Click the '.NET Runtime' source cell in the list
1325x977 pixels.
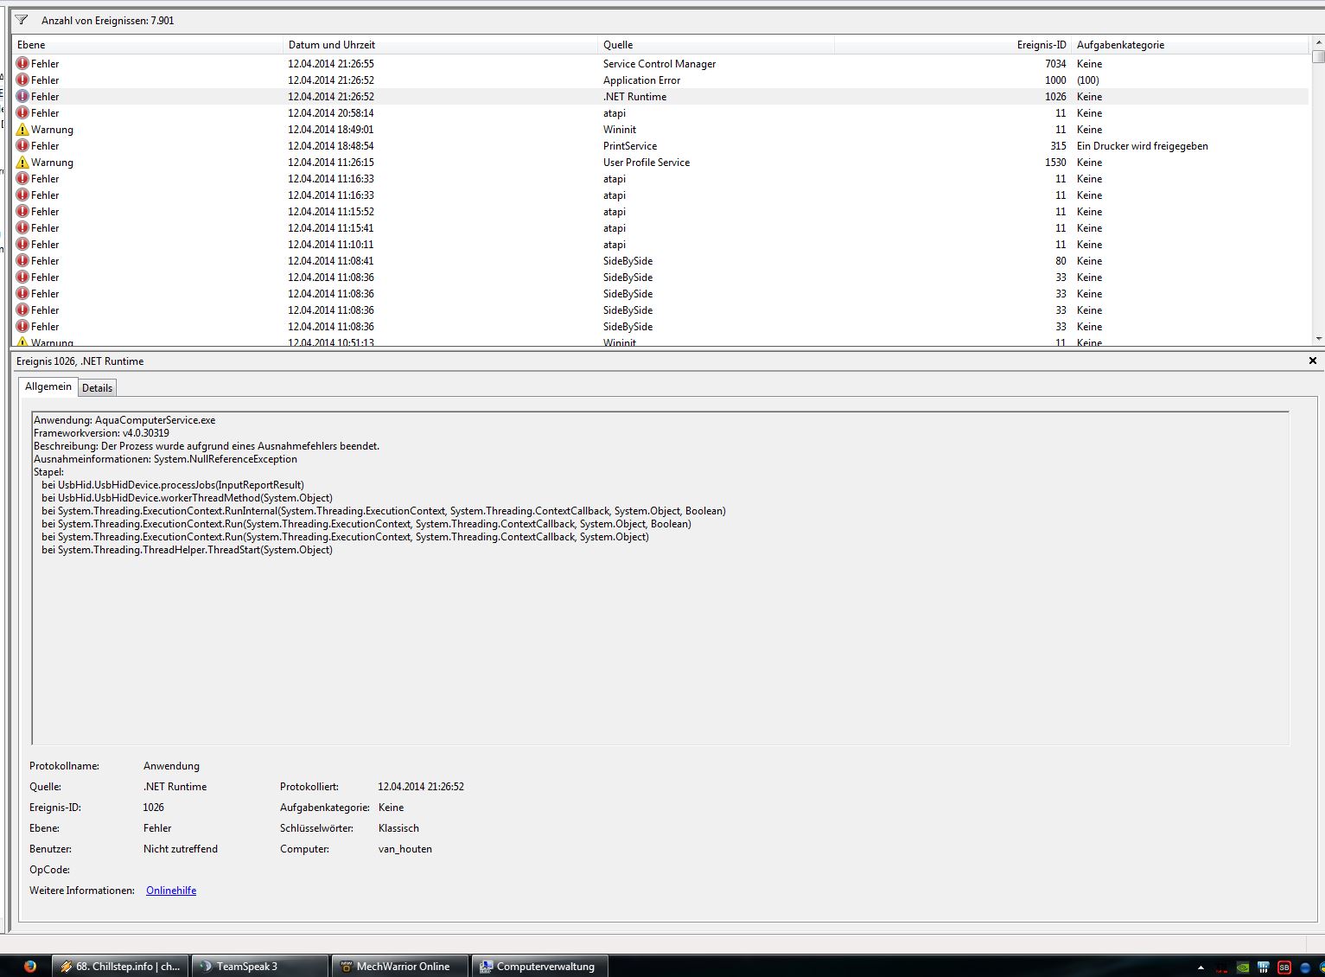coord(635,97)
